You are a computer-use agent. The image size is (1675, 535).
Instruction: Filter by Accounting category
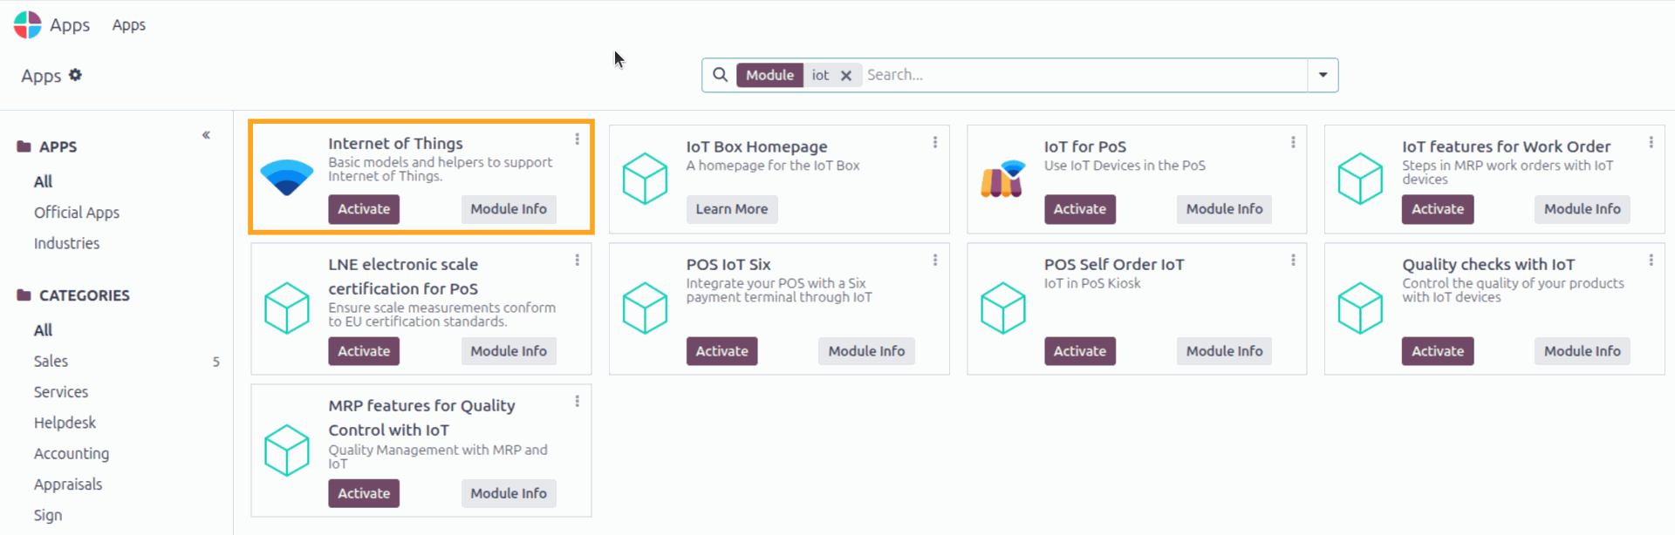72,454
